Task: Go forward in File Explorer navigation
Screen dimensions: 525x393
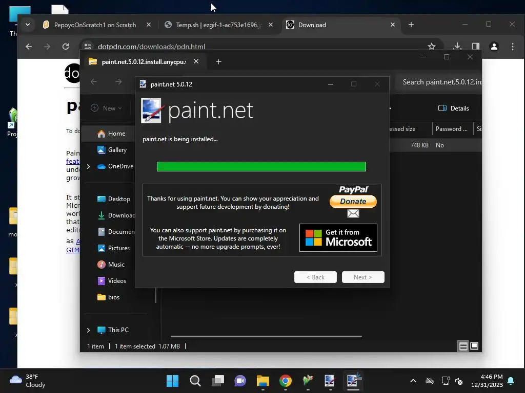Action: [118, 82]
